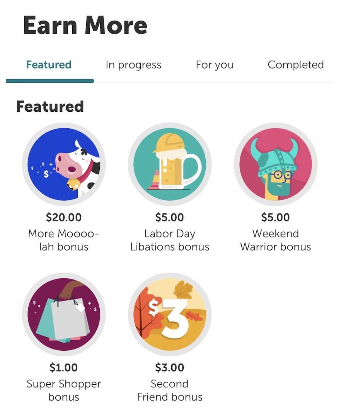Go to the For you tab
Screen dimensions: 341x416
click(215, 65)
